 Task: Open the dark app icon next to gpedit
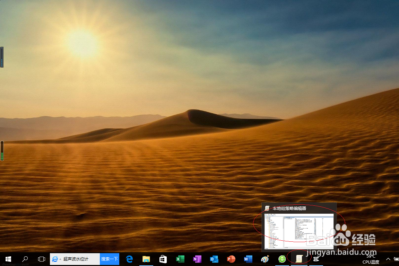click(x=315, y=259)
